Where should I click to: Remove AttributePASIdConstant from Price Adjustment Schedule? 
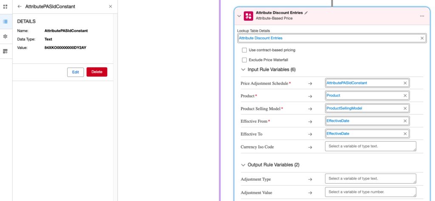pyautogui.click(x=405, y=83)
